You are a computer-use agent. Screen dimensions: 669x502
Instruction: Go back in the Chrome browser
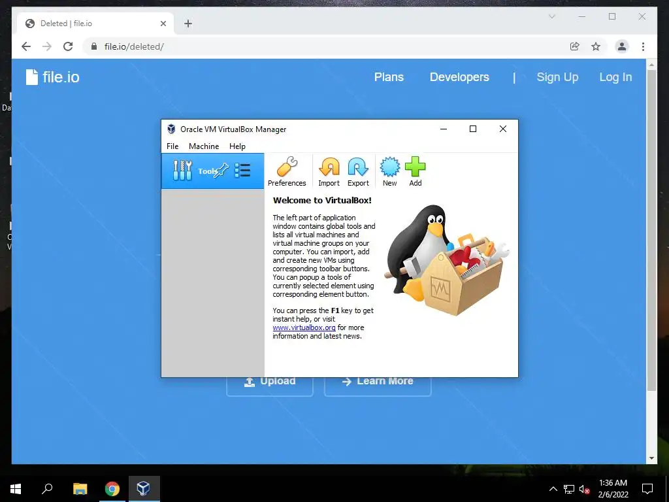26,46
